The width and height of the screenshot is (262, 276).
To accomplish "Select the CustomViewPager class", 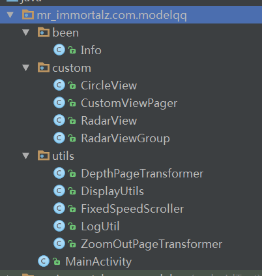I will pos(129,103).
